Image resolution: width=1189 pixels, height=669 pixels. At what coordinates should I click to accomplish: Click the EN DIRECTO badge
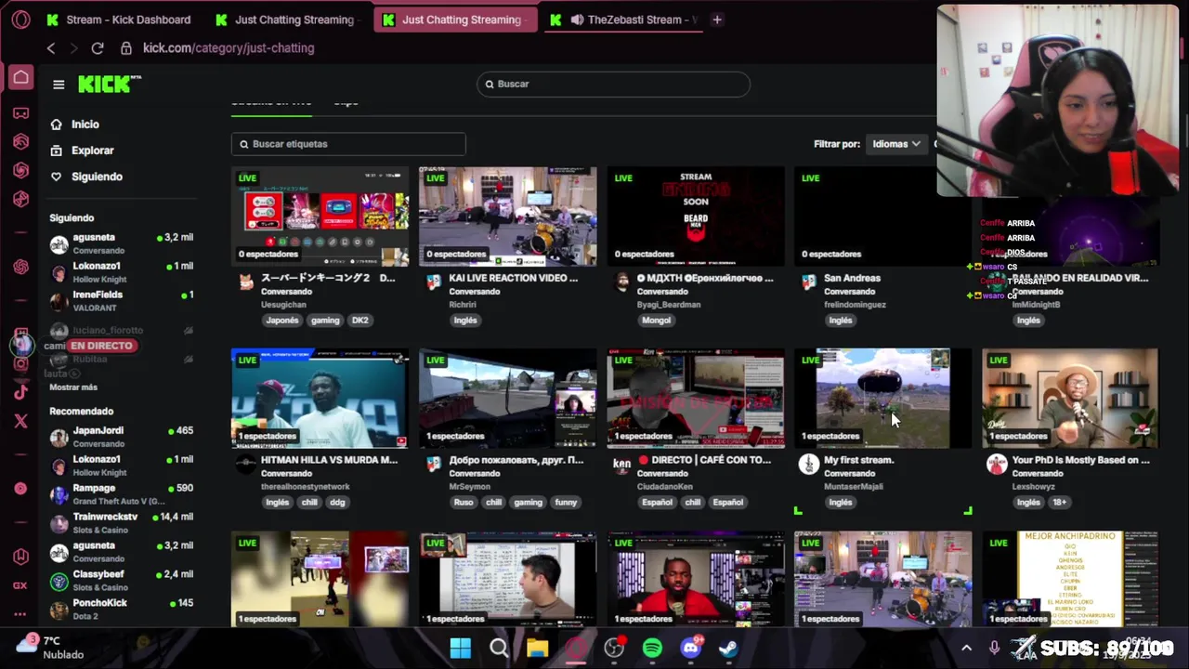102,346
